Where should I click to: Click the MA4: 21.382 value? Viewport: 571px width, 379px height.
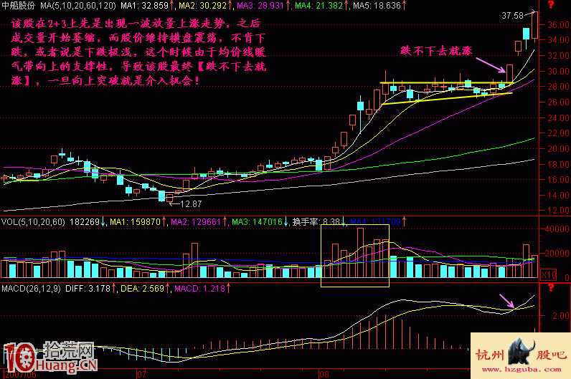(x=319, y=6)
